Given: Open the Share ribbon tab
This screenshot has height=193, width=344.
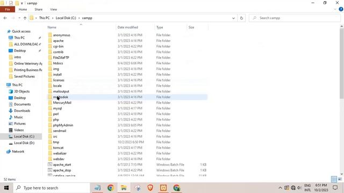Looking at the screenshot, I should tap(38, 10).
